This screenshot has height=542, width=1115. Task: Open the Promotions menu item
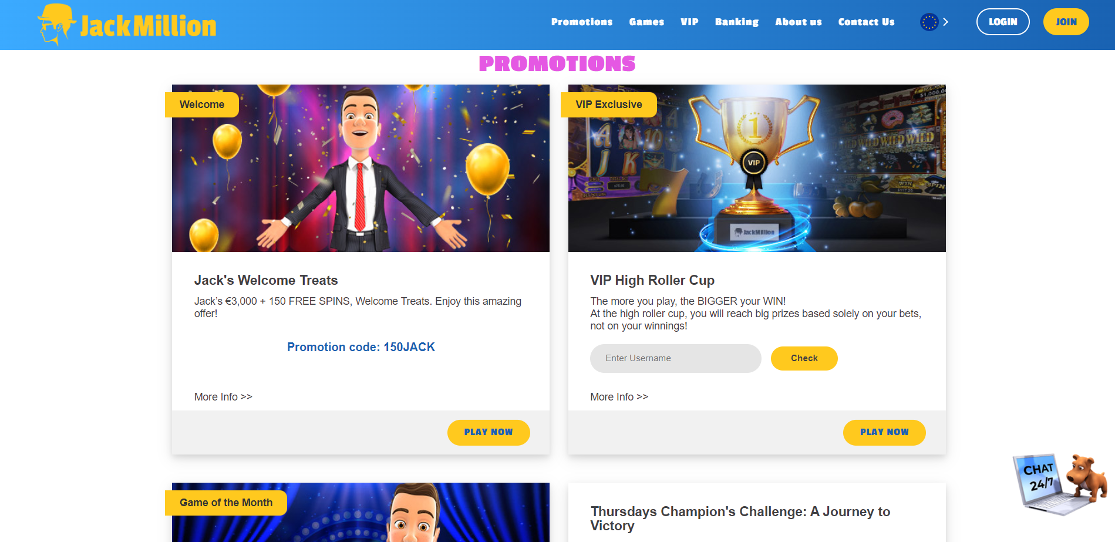[x=582, y=22]
